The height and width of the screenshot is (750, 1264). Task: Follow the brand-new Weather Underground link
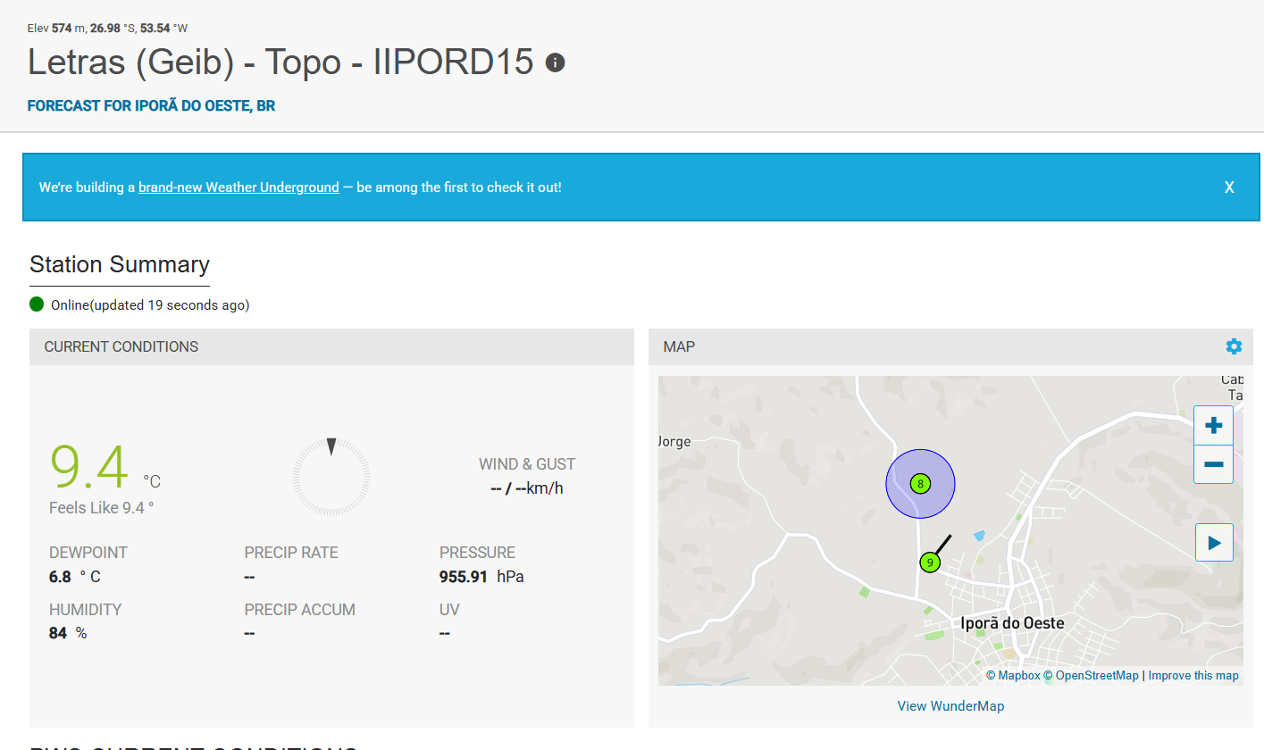tap(239, 187)
